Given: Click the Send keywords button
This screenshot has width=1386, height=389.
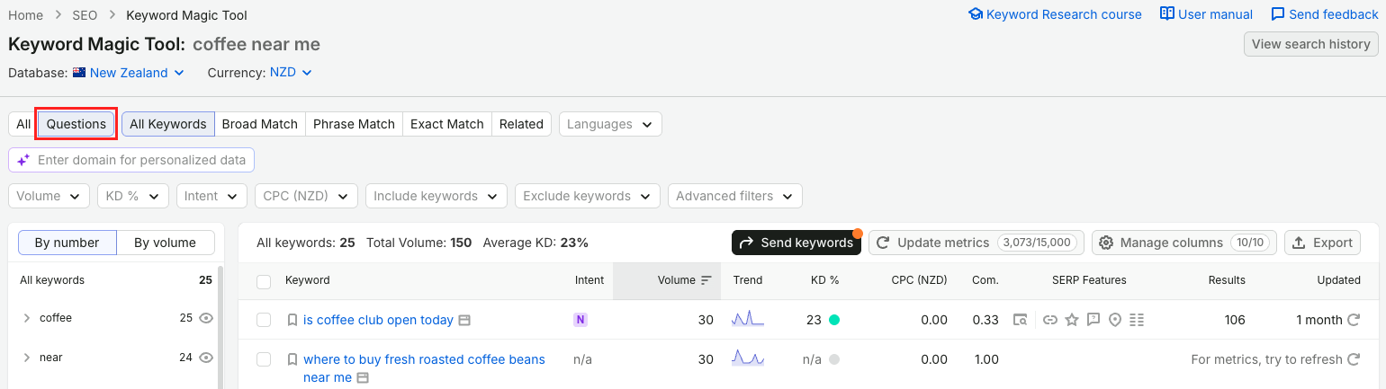Looking at the screenshot, I should coord(796,243).
